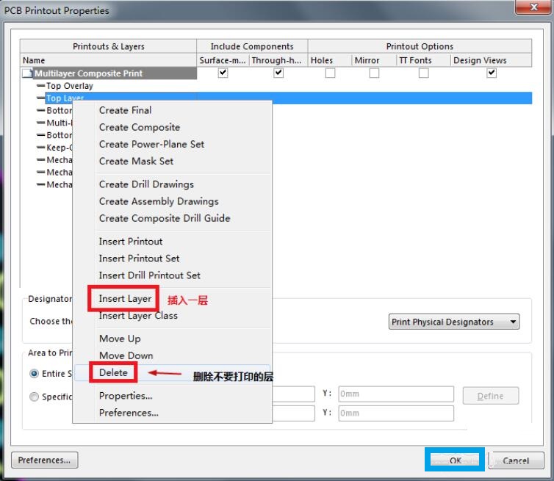
Task: Select Insert Drill Printout Set
Action: (149, 275)
